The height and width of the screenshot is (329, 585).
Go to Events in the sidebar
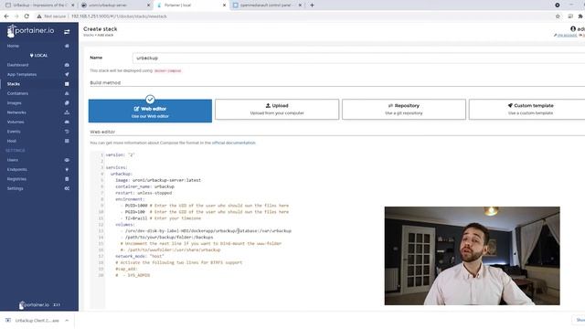click(x=14, y=132)
